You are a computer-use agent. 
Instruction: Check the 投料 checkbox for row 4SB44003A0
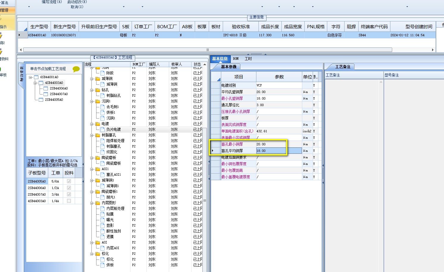[69, 201]
